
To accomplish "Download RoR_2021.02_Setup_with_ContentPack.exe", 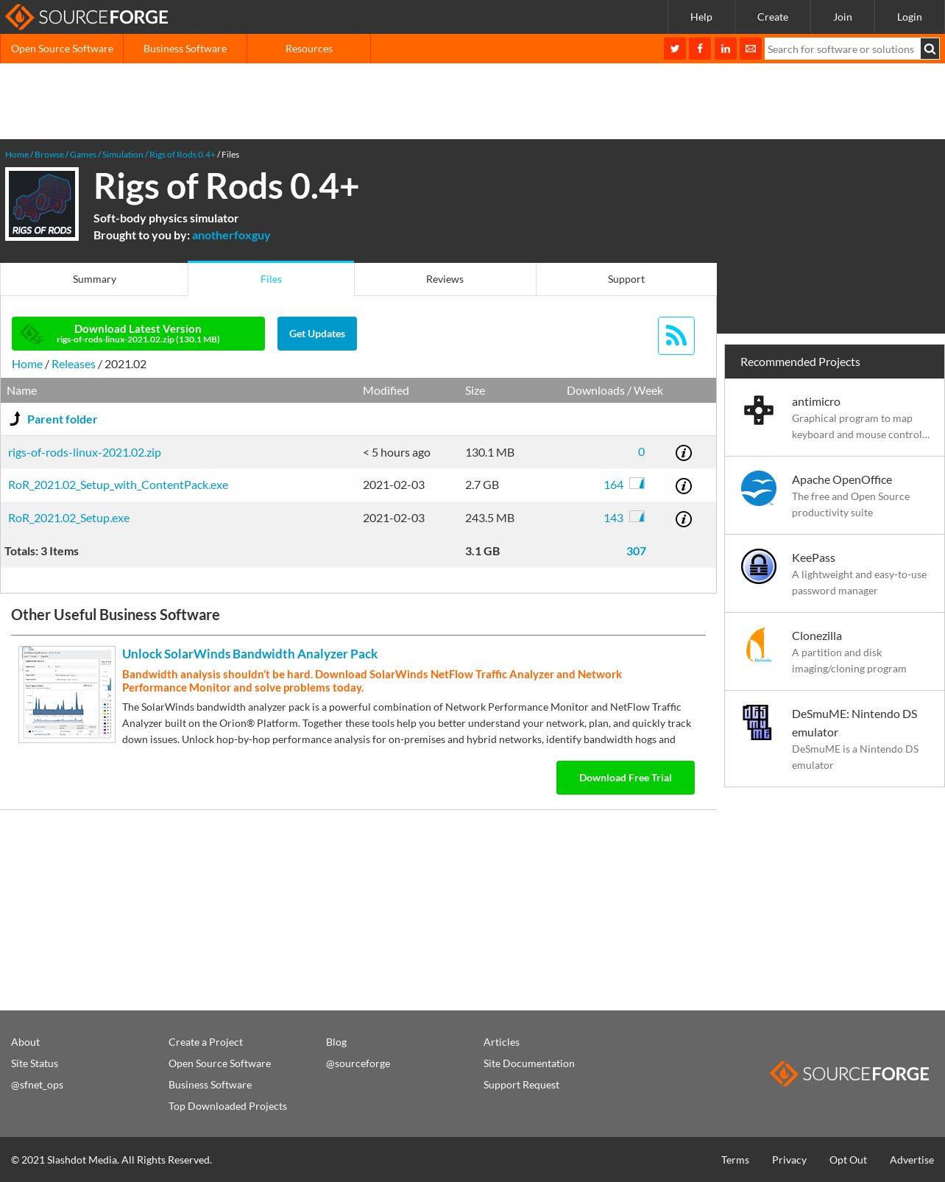I will [118, 485].
